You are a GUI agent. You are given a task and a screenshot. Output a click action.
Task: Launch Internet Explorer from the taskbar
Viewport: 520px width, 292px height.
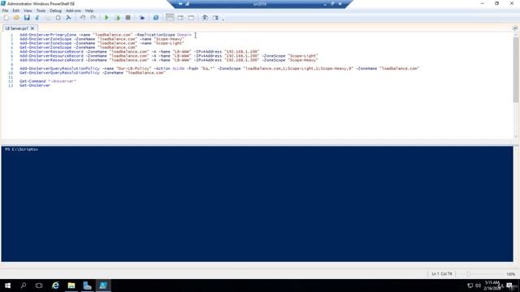click(55, 286)
